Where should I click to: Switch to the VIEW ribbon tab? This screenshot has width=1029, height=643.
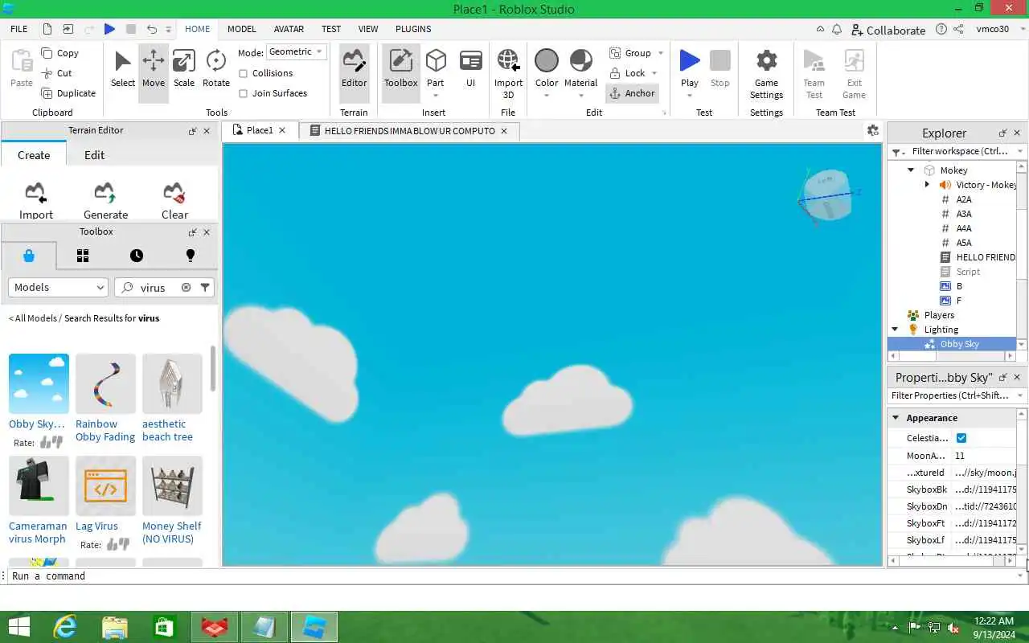(x=368, y=29)
